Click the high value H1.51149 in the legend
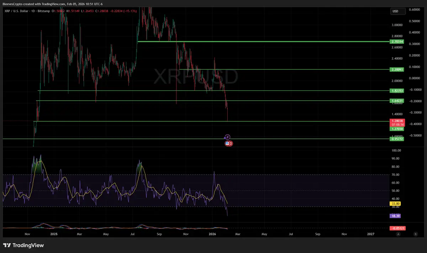 (74, 11)
